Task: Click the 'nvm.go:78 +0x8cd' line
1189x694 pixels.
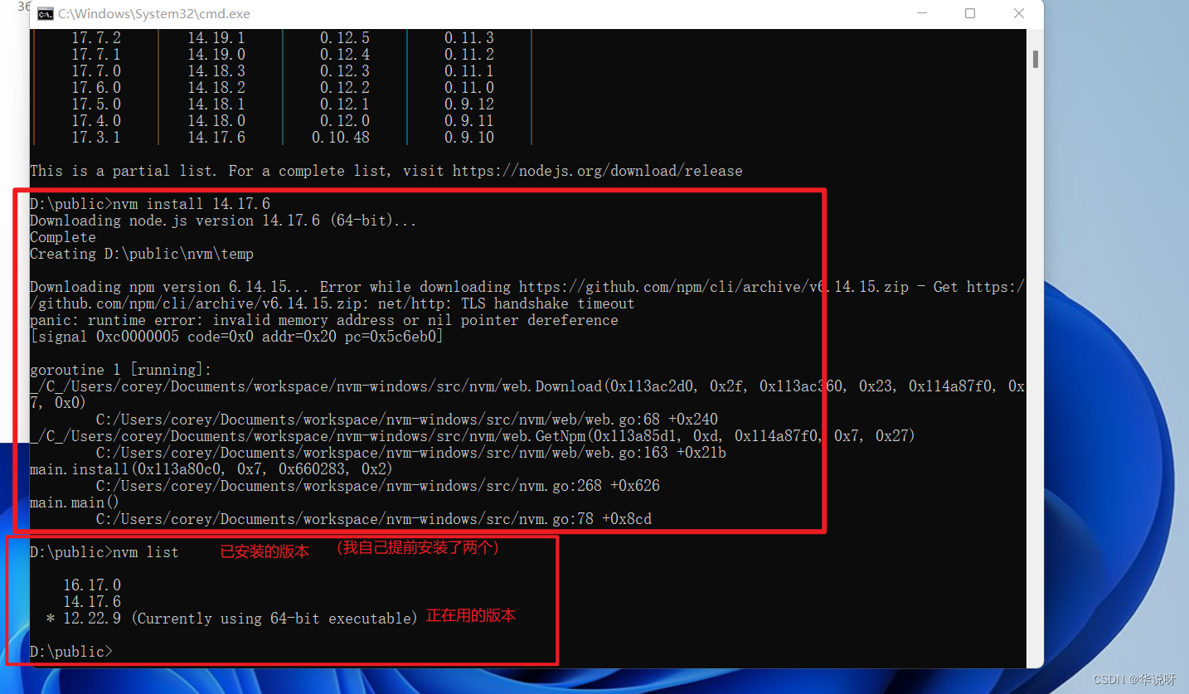Action: pos(374,519)
